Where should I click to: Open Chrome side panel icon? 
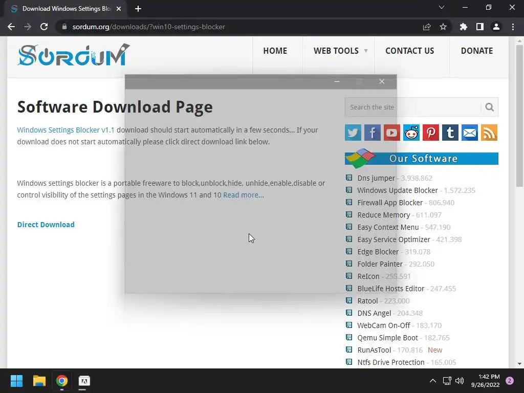point(480,27)
